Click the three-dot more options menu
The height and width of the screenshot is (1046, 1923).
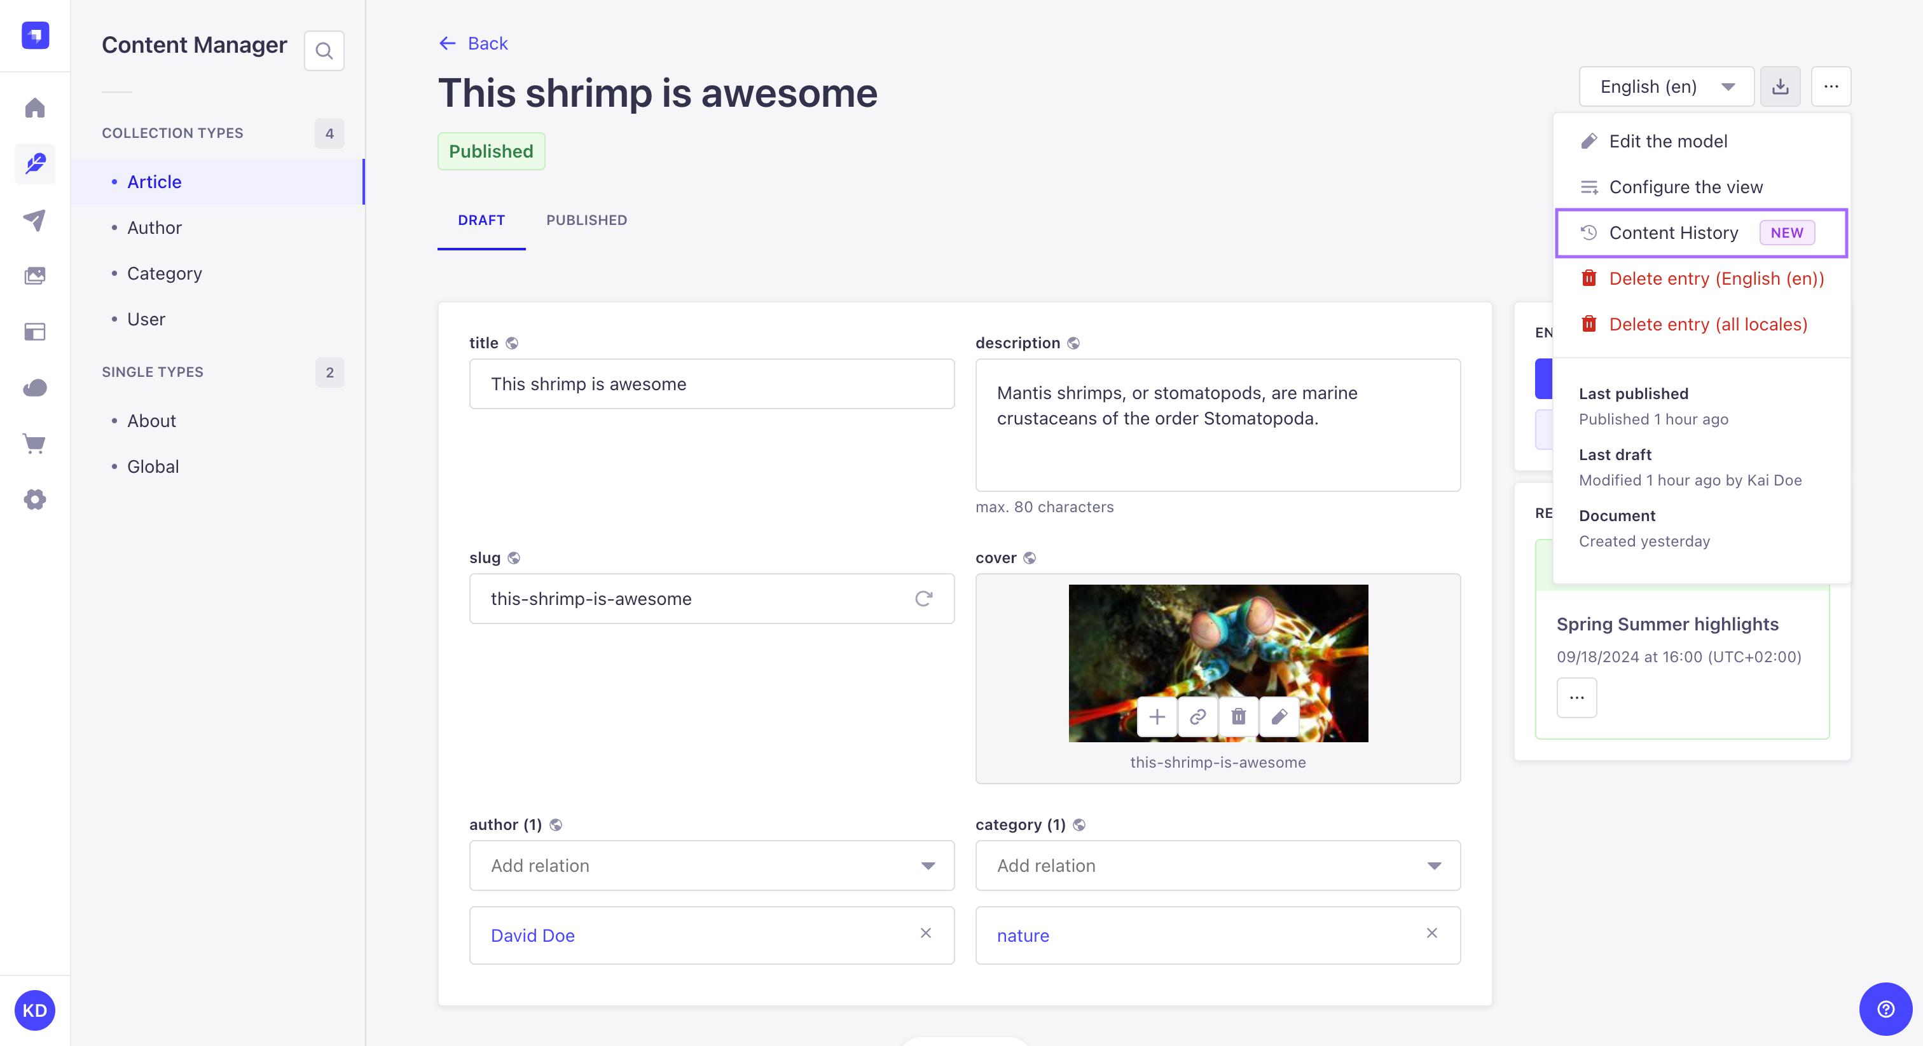[x=1830, y=88]
